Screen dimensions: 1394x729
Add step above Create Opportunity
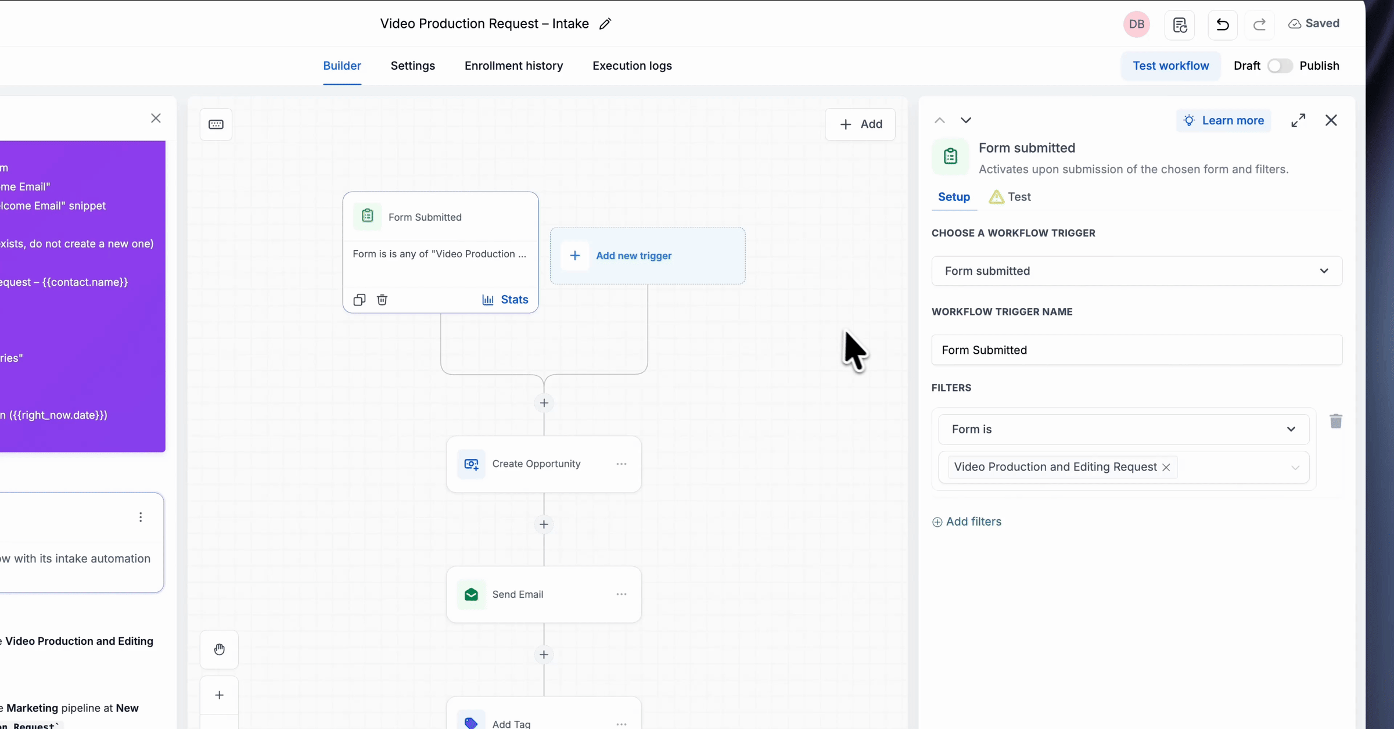(544, 403)
